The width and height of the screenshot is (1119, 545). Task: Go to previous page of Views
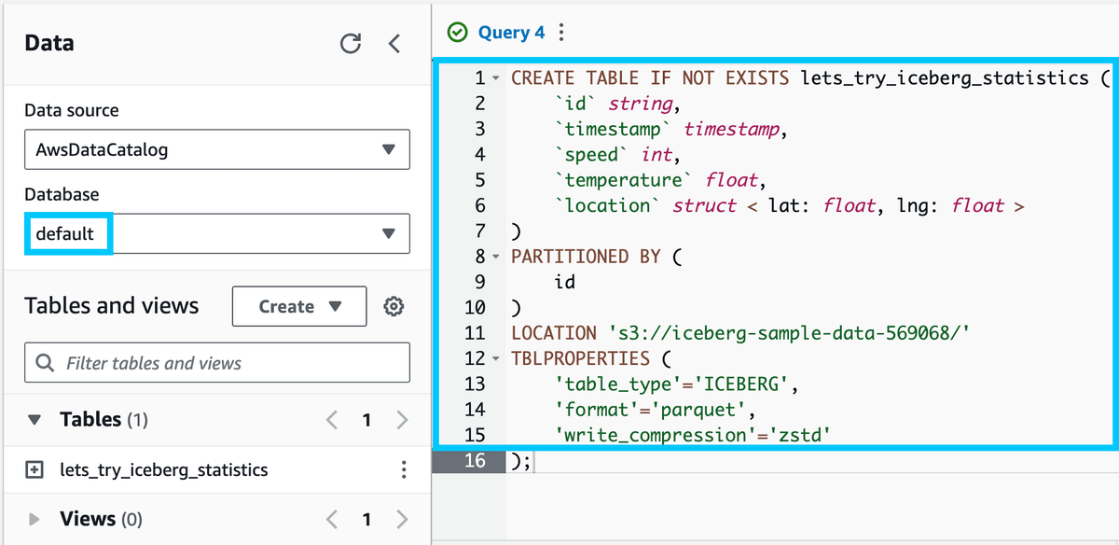[332, 519]
